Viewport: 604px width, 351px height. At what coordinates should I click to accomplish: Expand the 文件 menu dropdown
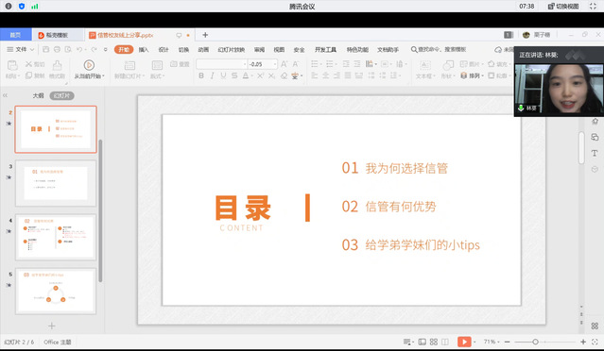(21, 49)
